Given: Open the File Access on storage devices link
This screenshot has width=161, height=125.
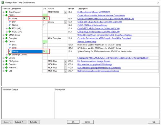Looking at the screenshot, I should pos(94,61).
